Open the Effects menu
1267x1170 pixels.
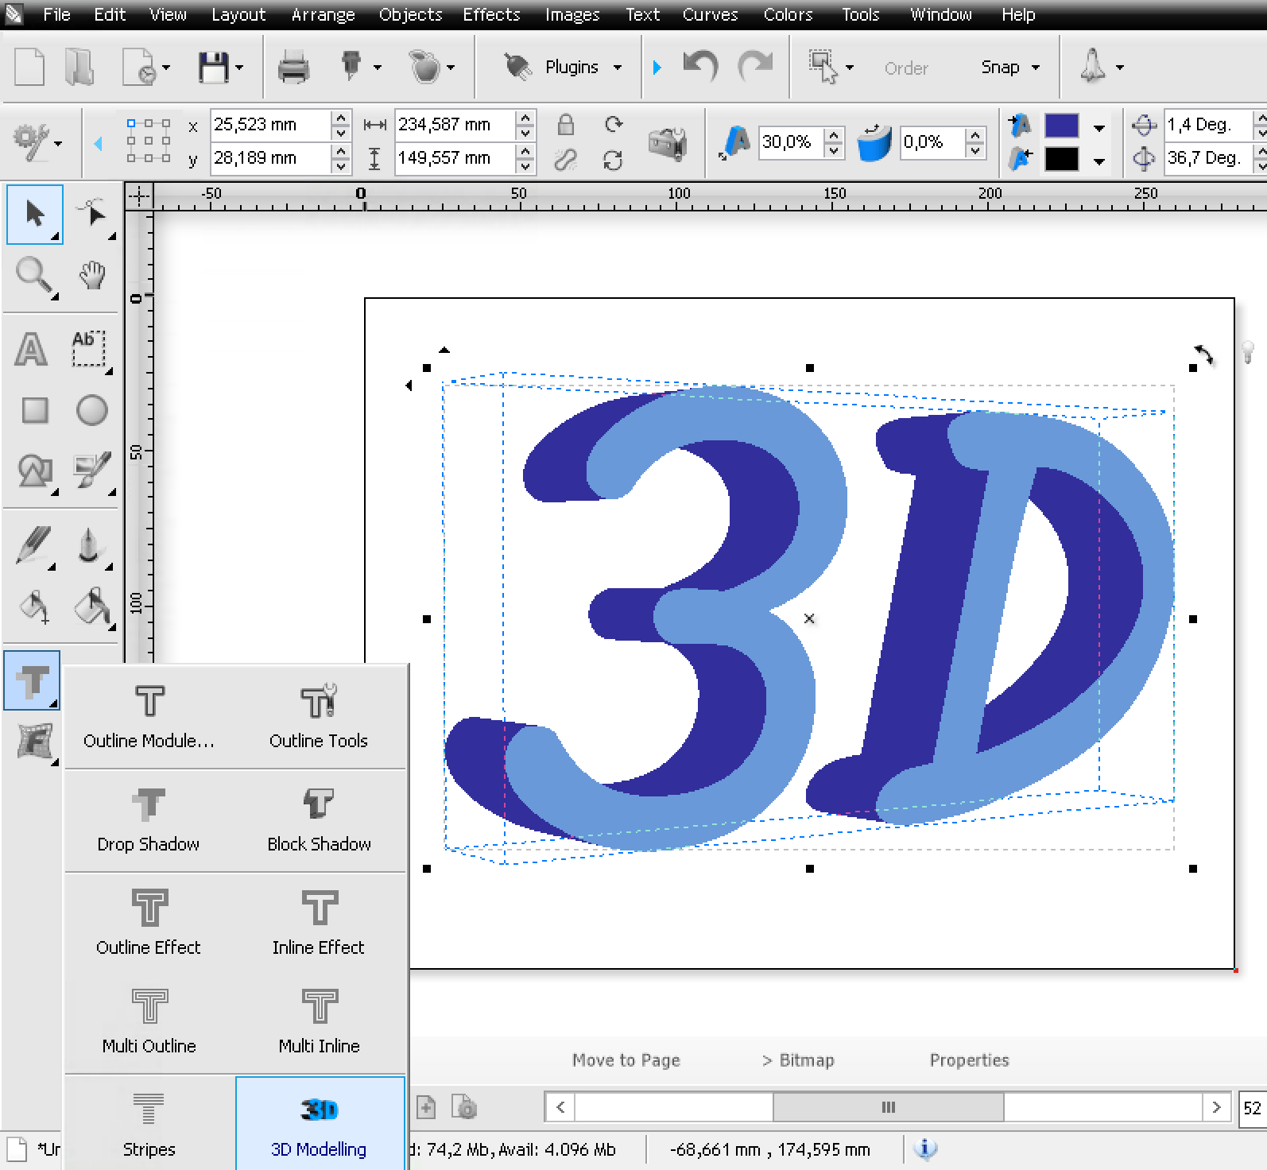(x=491, y=14)
